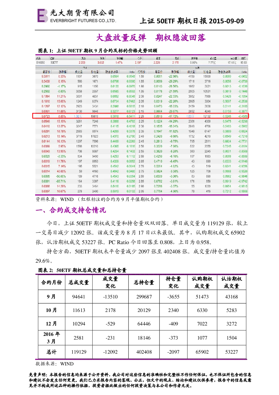Click the 上证50ETF期权日报 2015-09-09 header title
This screenshot has width=279, height=395.
[192, 21]
